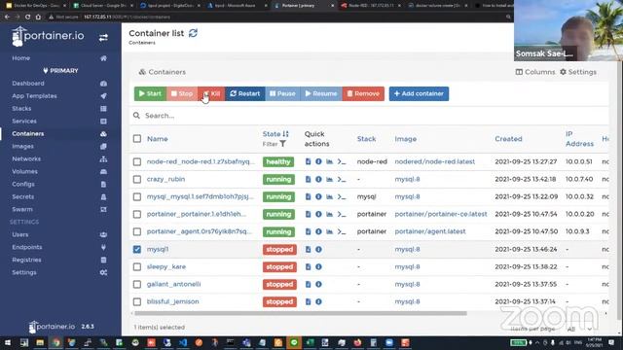This screenshot has width=623, height=350.
Task: Open console icon for node-red container
Action: 342,161
